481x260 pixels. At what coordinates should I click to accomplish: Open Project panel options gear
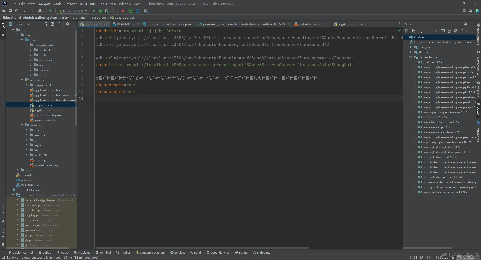point(67,24)
